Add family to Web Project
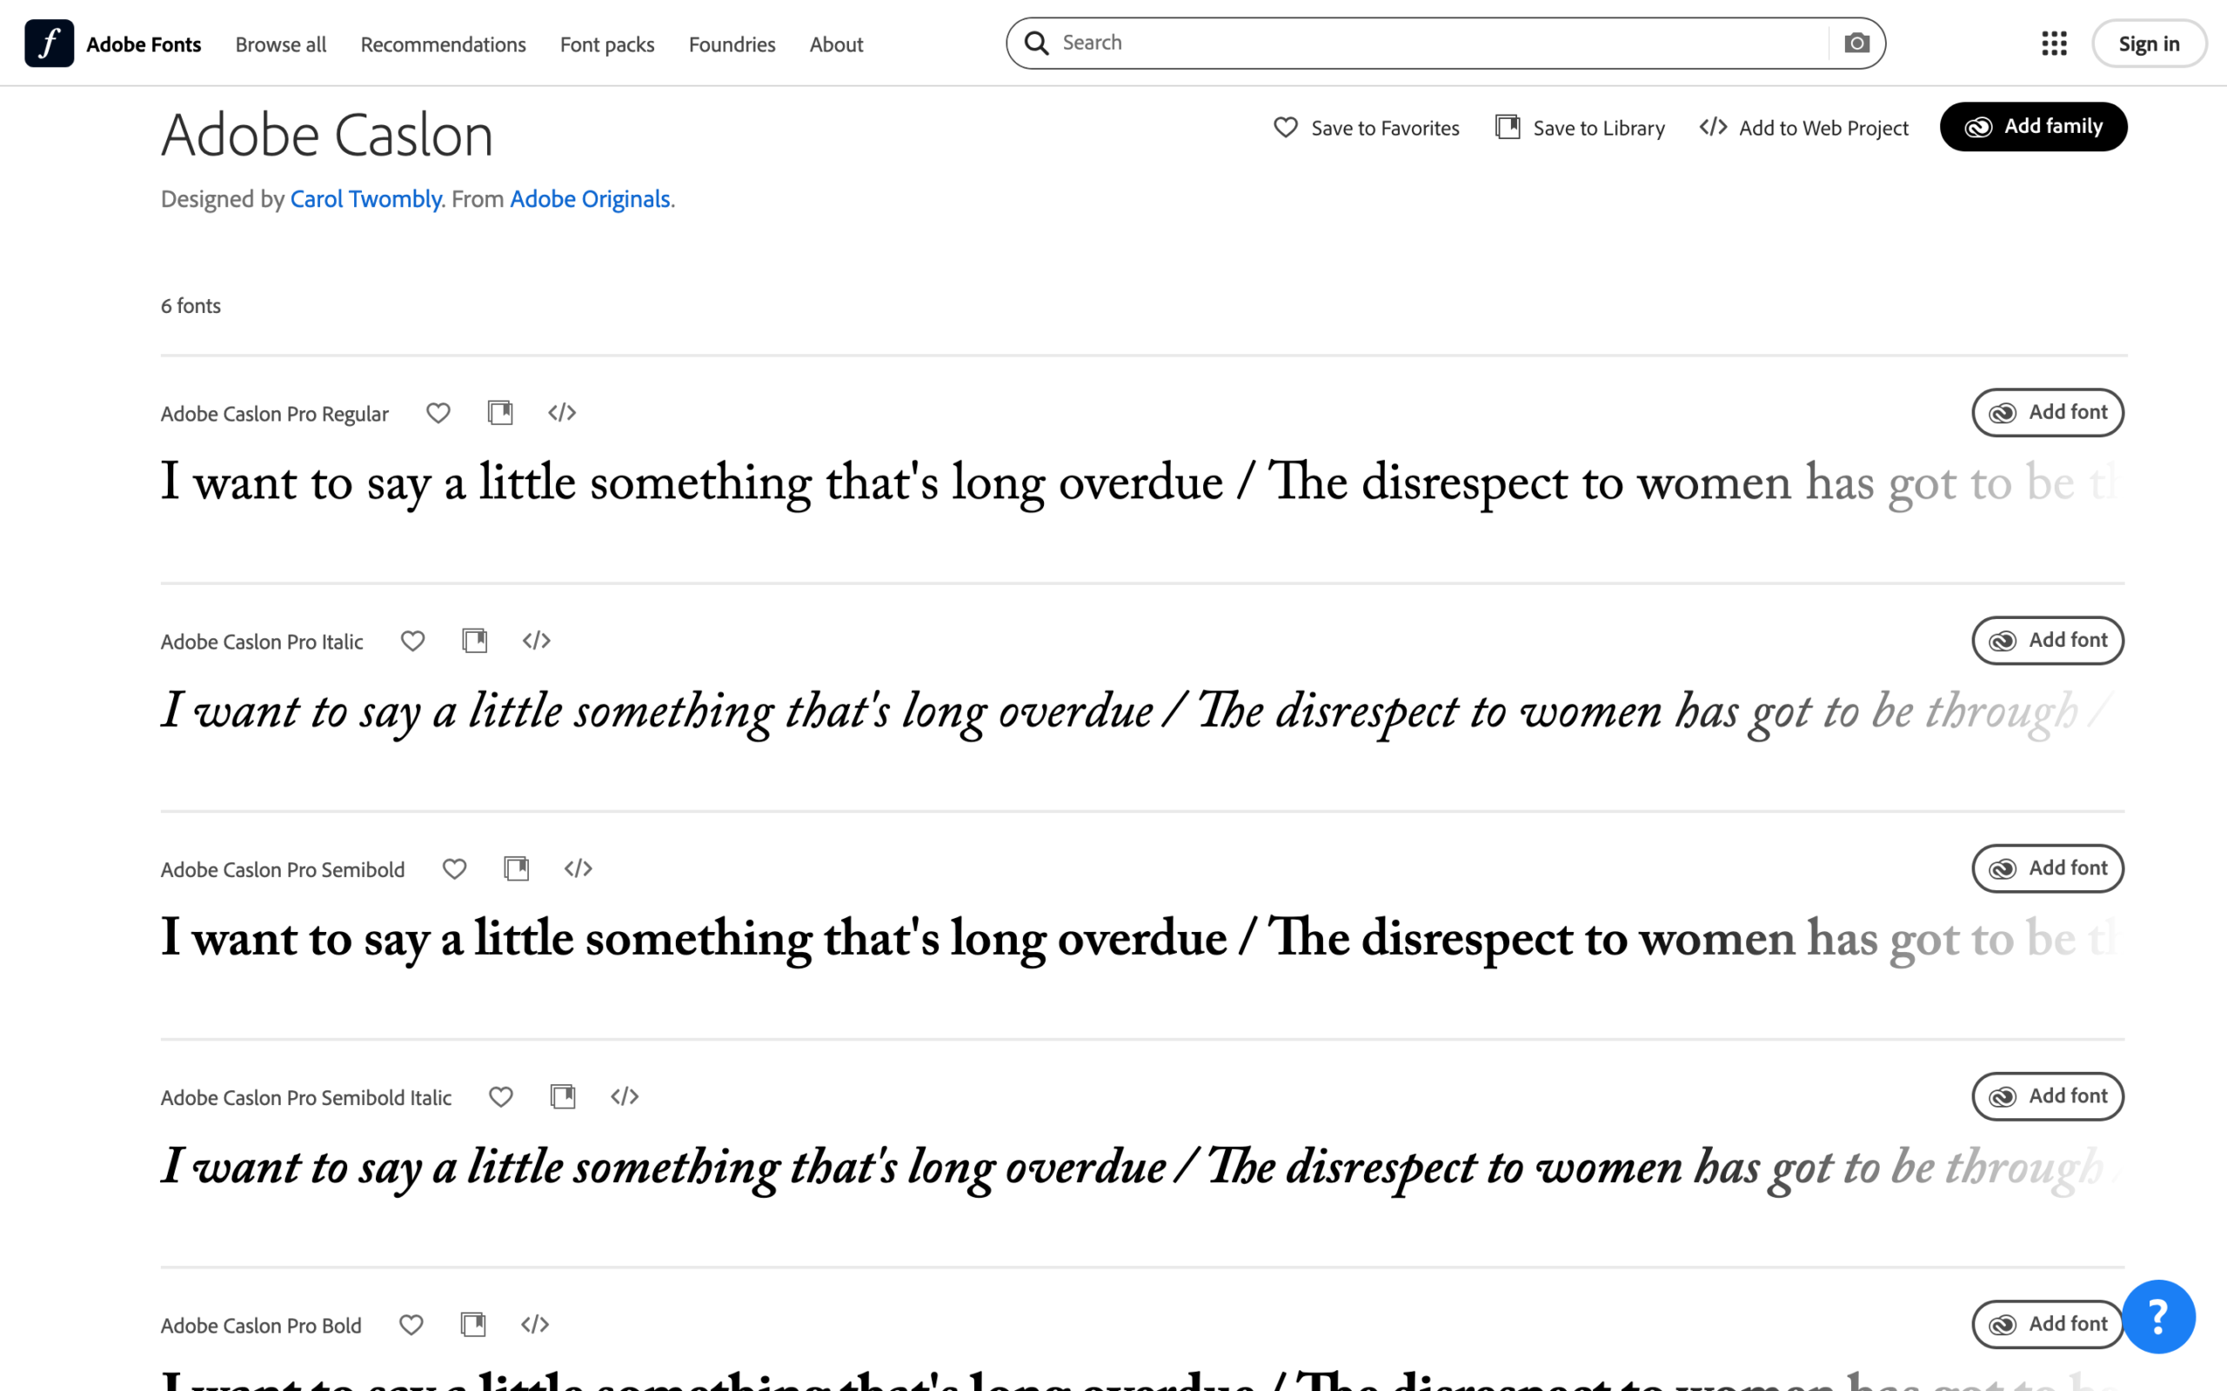 (x=1804, y=128)
